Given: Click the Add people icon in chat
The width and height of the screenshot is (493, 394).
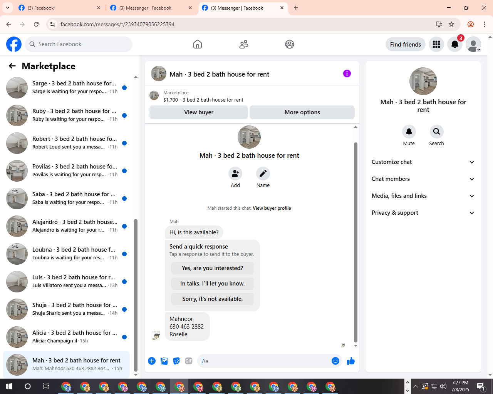Looking at the screenshot, I should tap(235, 174).
